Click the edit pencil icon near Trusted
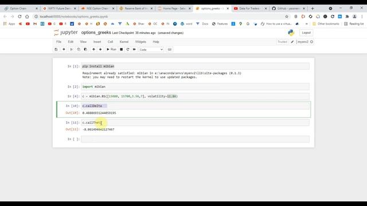367x206 pixels. pyautogui.click(x=292, y=42)
